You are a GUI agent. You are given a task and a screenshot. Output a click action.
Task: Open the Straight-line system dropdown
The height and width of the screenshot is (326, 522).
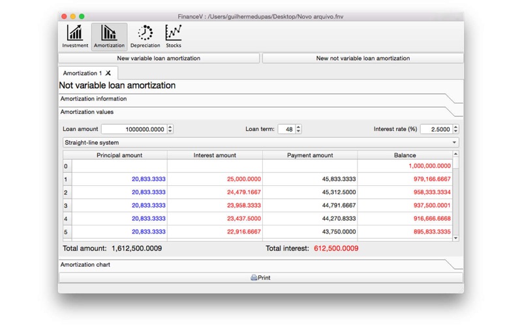(x=260, y=143)
